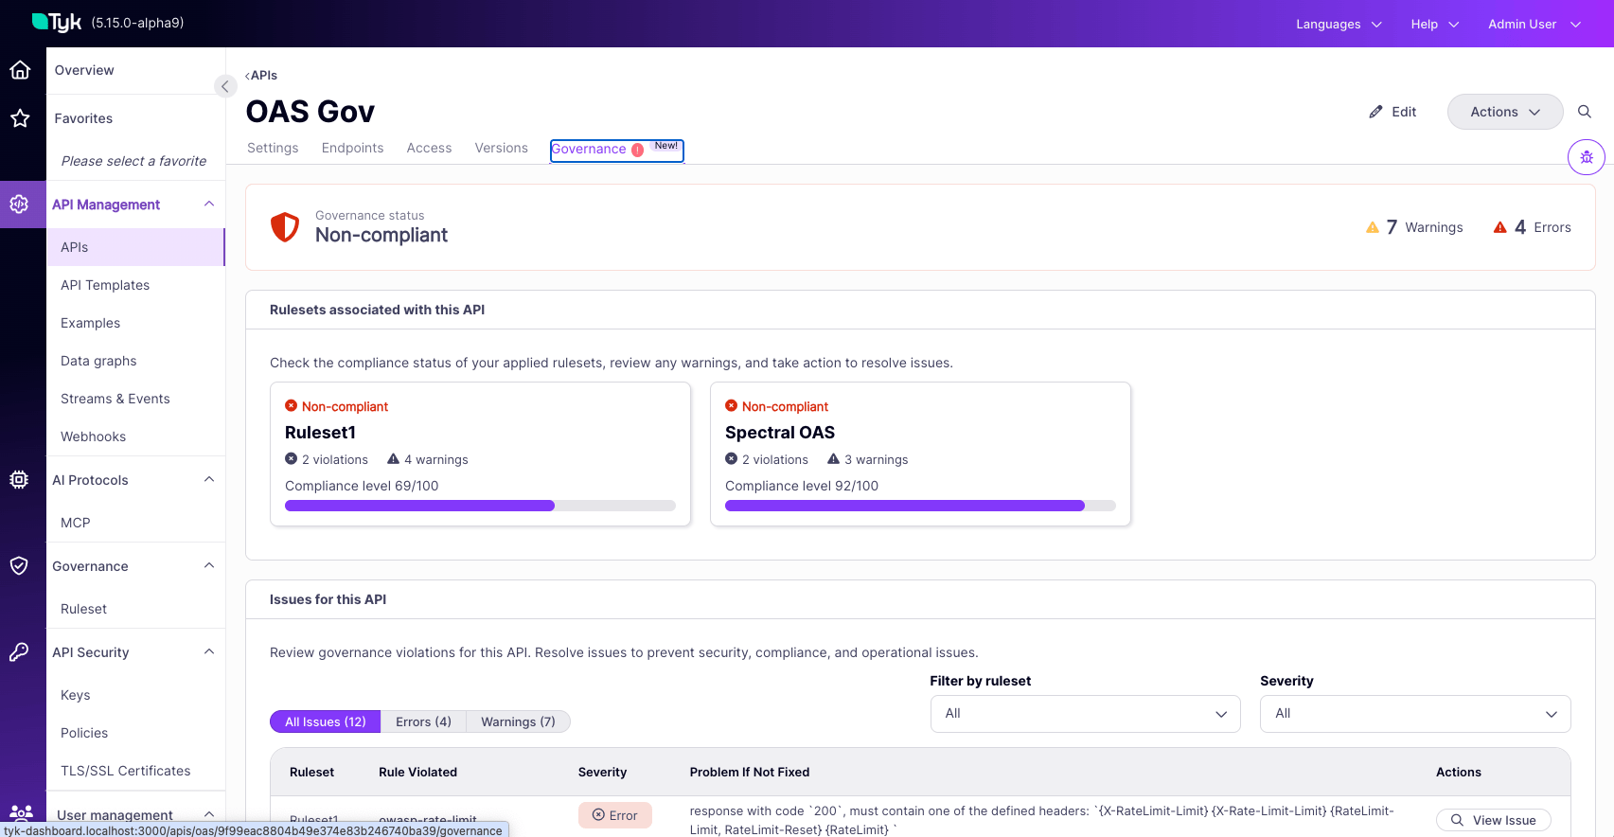Open the Spectral OAS card
The height and width of the screenshot is (837, 1614).
coord(920,454)
